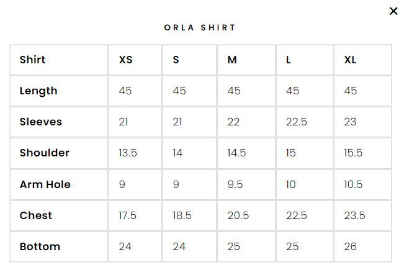Select the Sleeves row label
The image size is (404, 270).
click(x=41, y=122)
